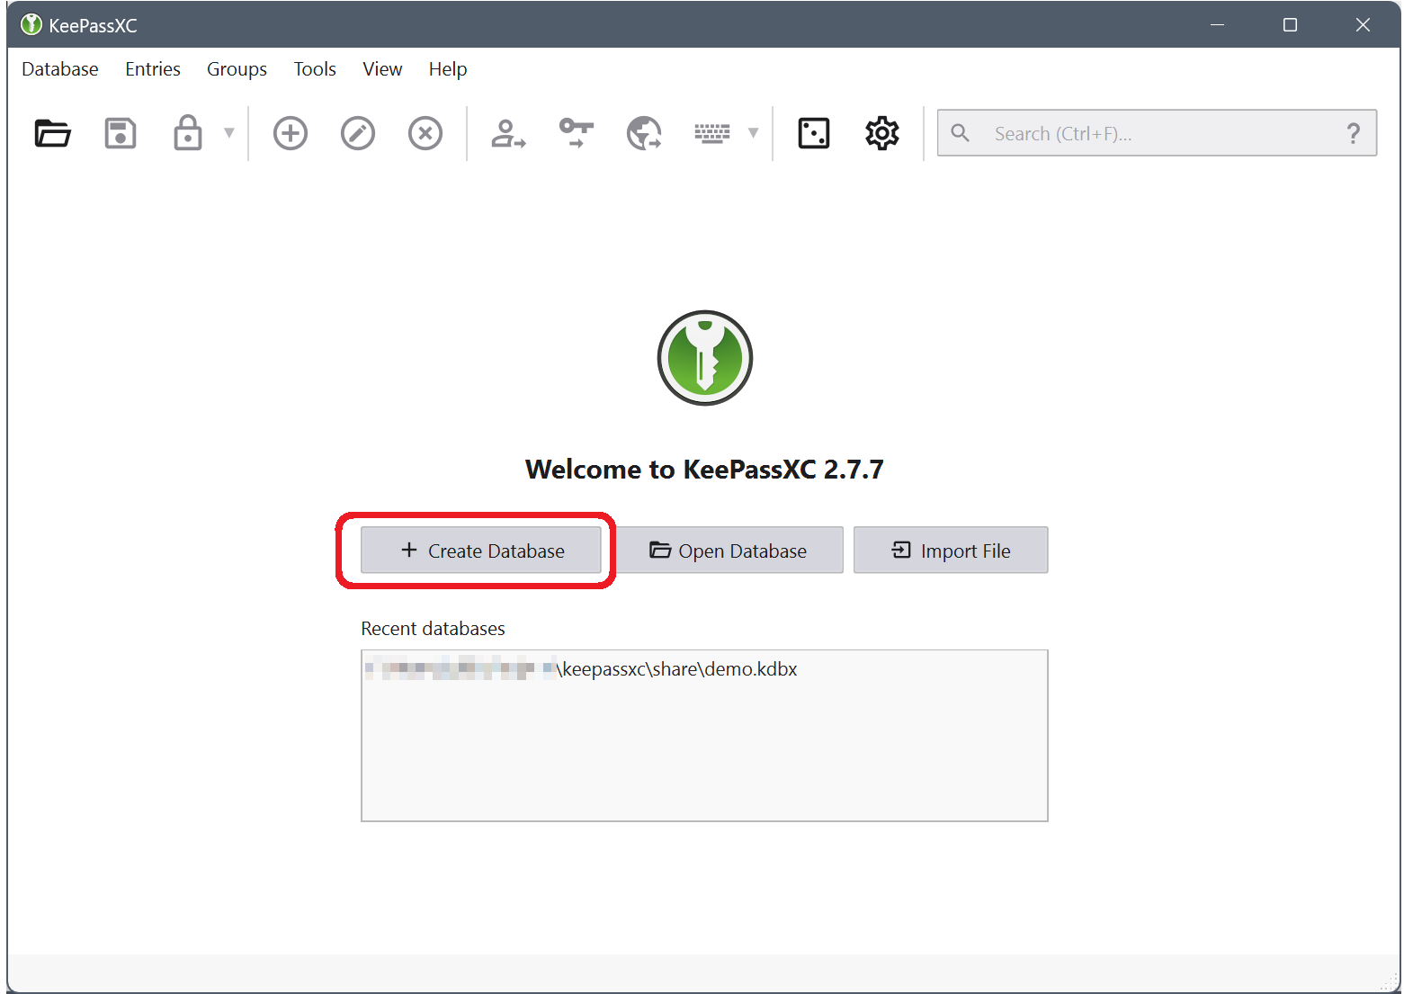The image size is (1404, 994).
Task: Click the Create Database button
Action: [x=481, y=551]
